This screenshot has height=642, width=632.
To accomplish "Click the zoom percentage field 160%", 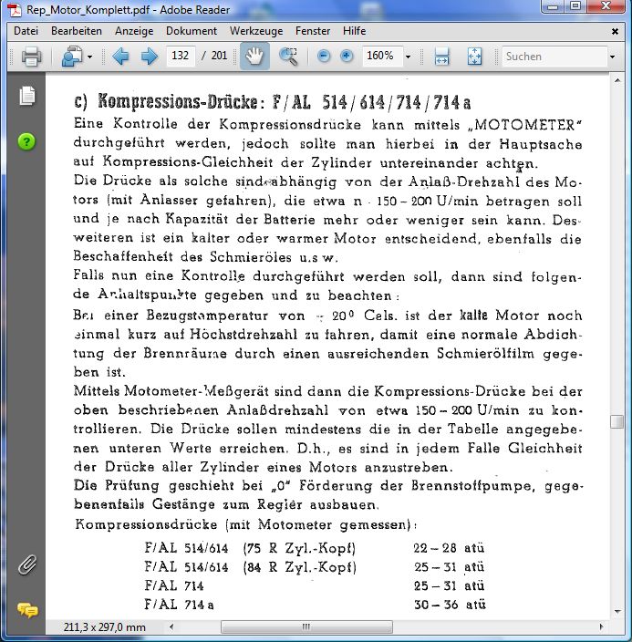I will pyautogui.click(x=380, y=56).
